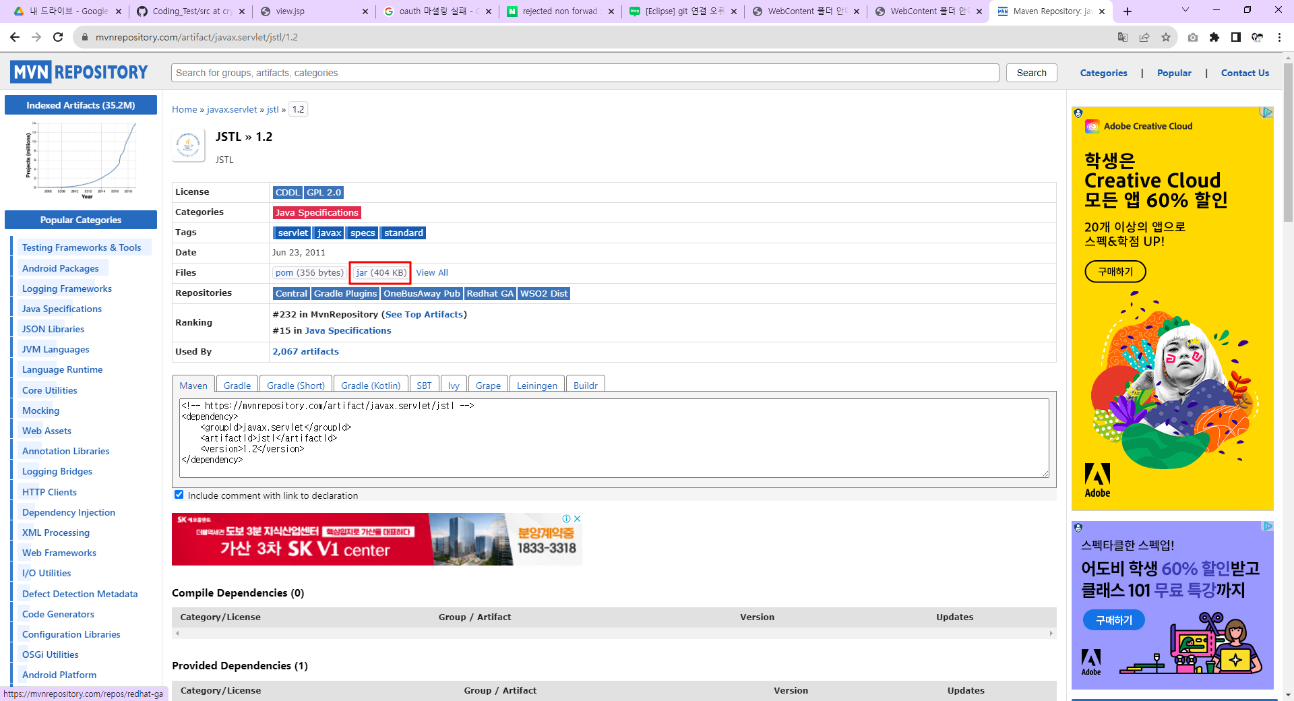Toggle the browser side panel icon
This screenshot has width=1294, height=701.
[x=1236, y=37]
